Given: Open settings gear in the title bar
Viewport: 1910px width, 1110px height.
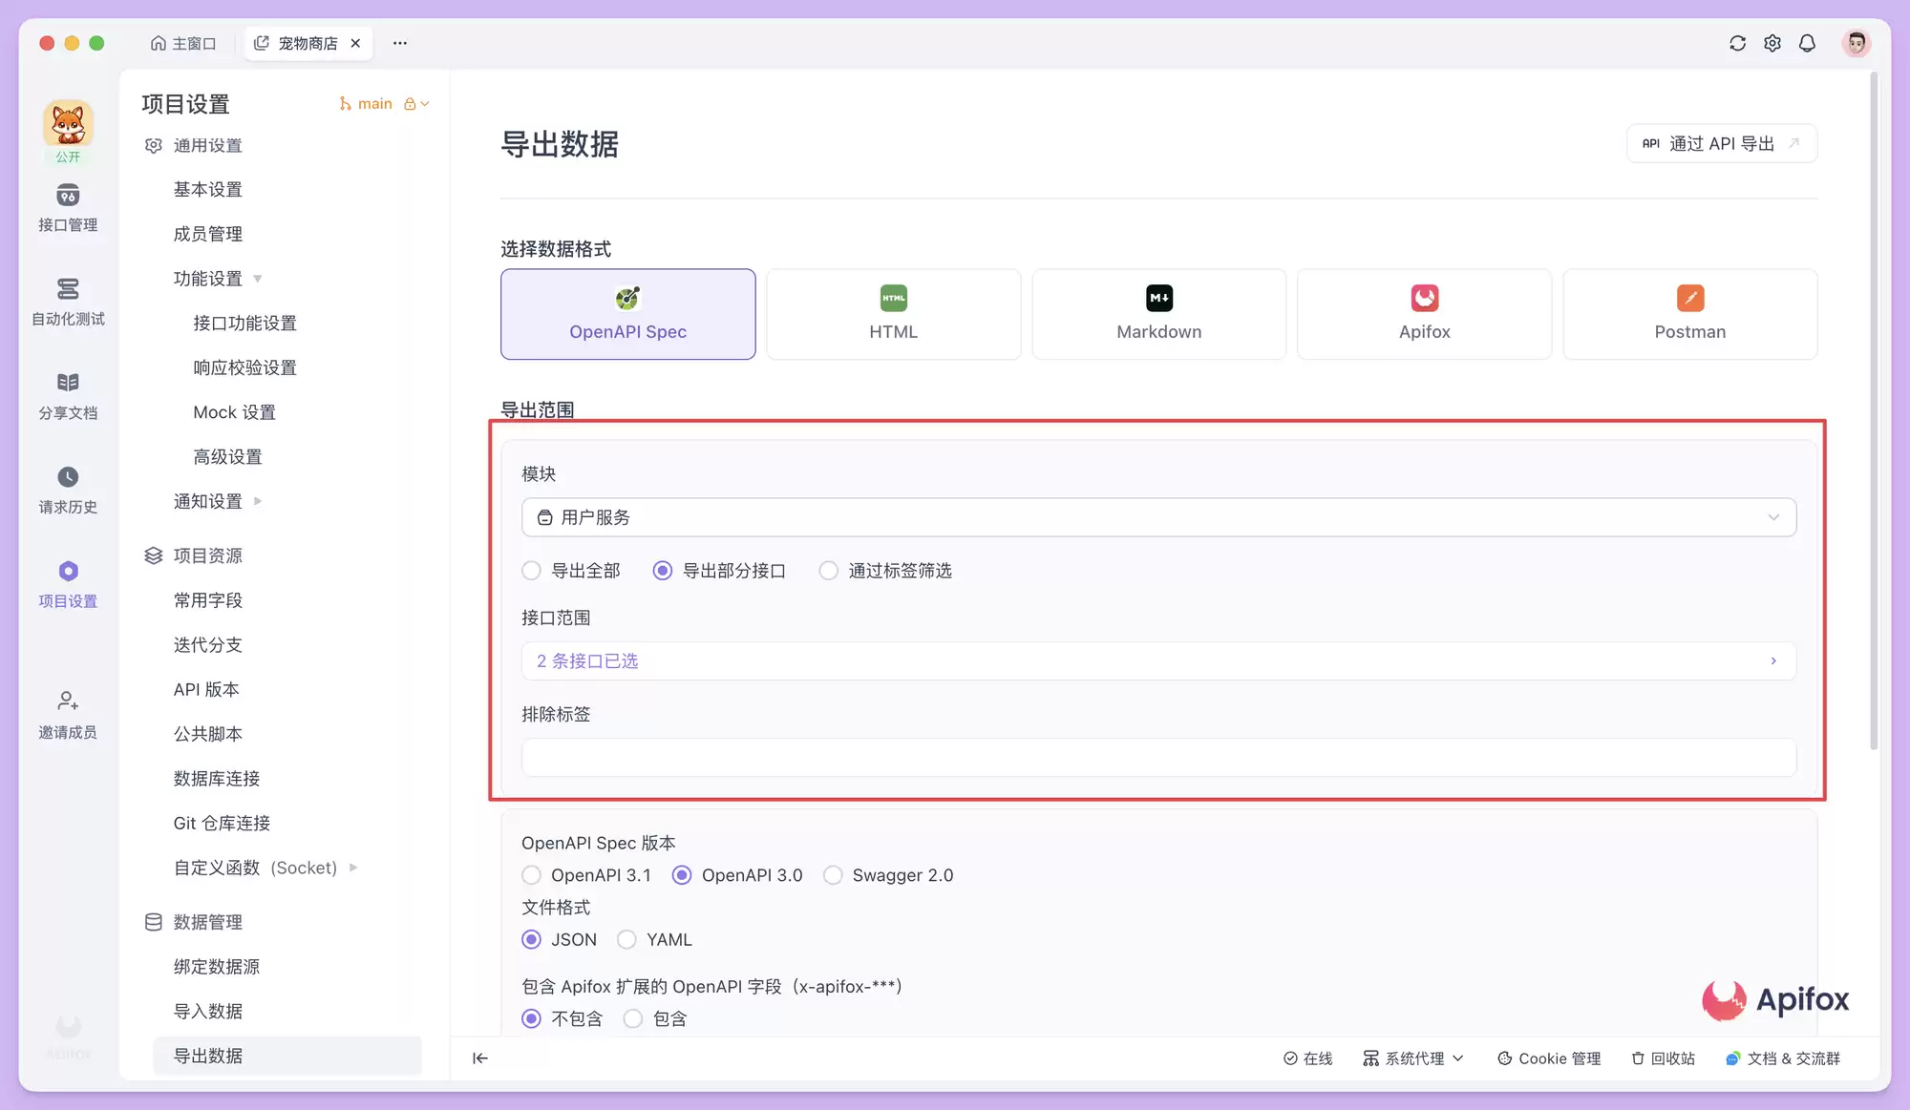Looking at the screenshot, I should (1772, 43).
